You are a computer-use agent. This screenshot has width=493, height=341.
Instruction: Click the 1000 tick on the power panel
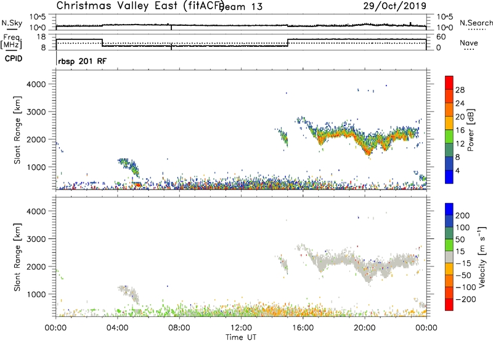36,167
